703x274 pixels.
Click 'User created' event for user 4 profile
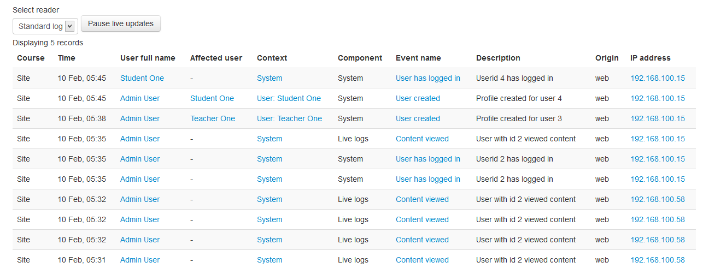418,98
